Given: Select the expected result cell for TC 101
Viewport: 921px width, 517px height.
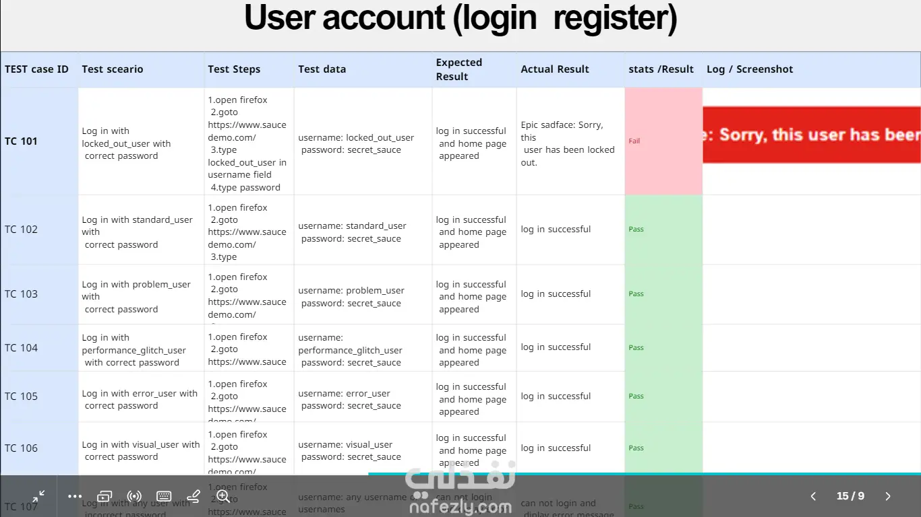Looking at the screenshot, I should 474,141.
